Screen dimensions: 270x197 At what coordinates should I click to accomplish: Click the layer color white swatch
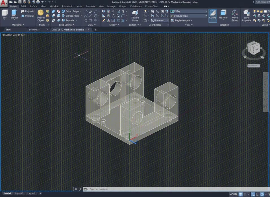(265, 11)
